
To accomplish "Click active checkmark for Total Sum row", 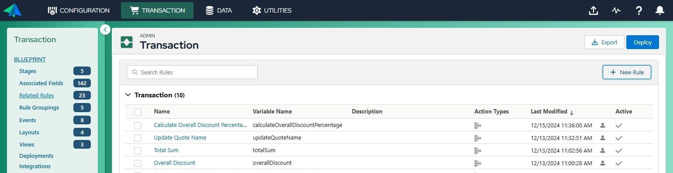I will (619, 151).
